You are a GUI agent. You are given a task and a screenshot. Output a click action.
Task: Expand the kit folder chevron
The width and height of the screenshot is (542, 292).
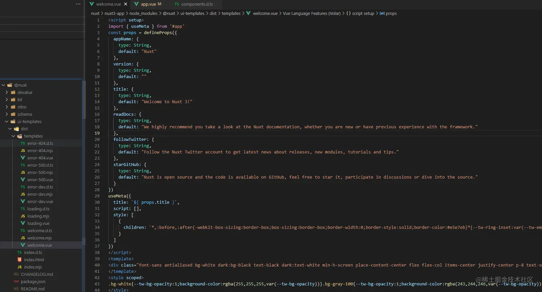click(x=7, y=99)
